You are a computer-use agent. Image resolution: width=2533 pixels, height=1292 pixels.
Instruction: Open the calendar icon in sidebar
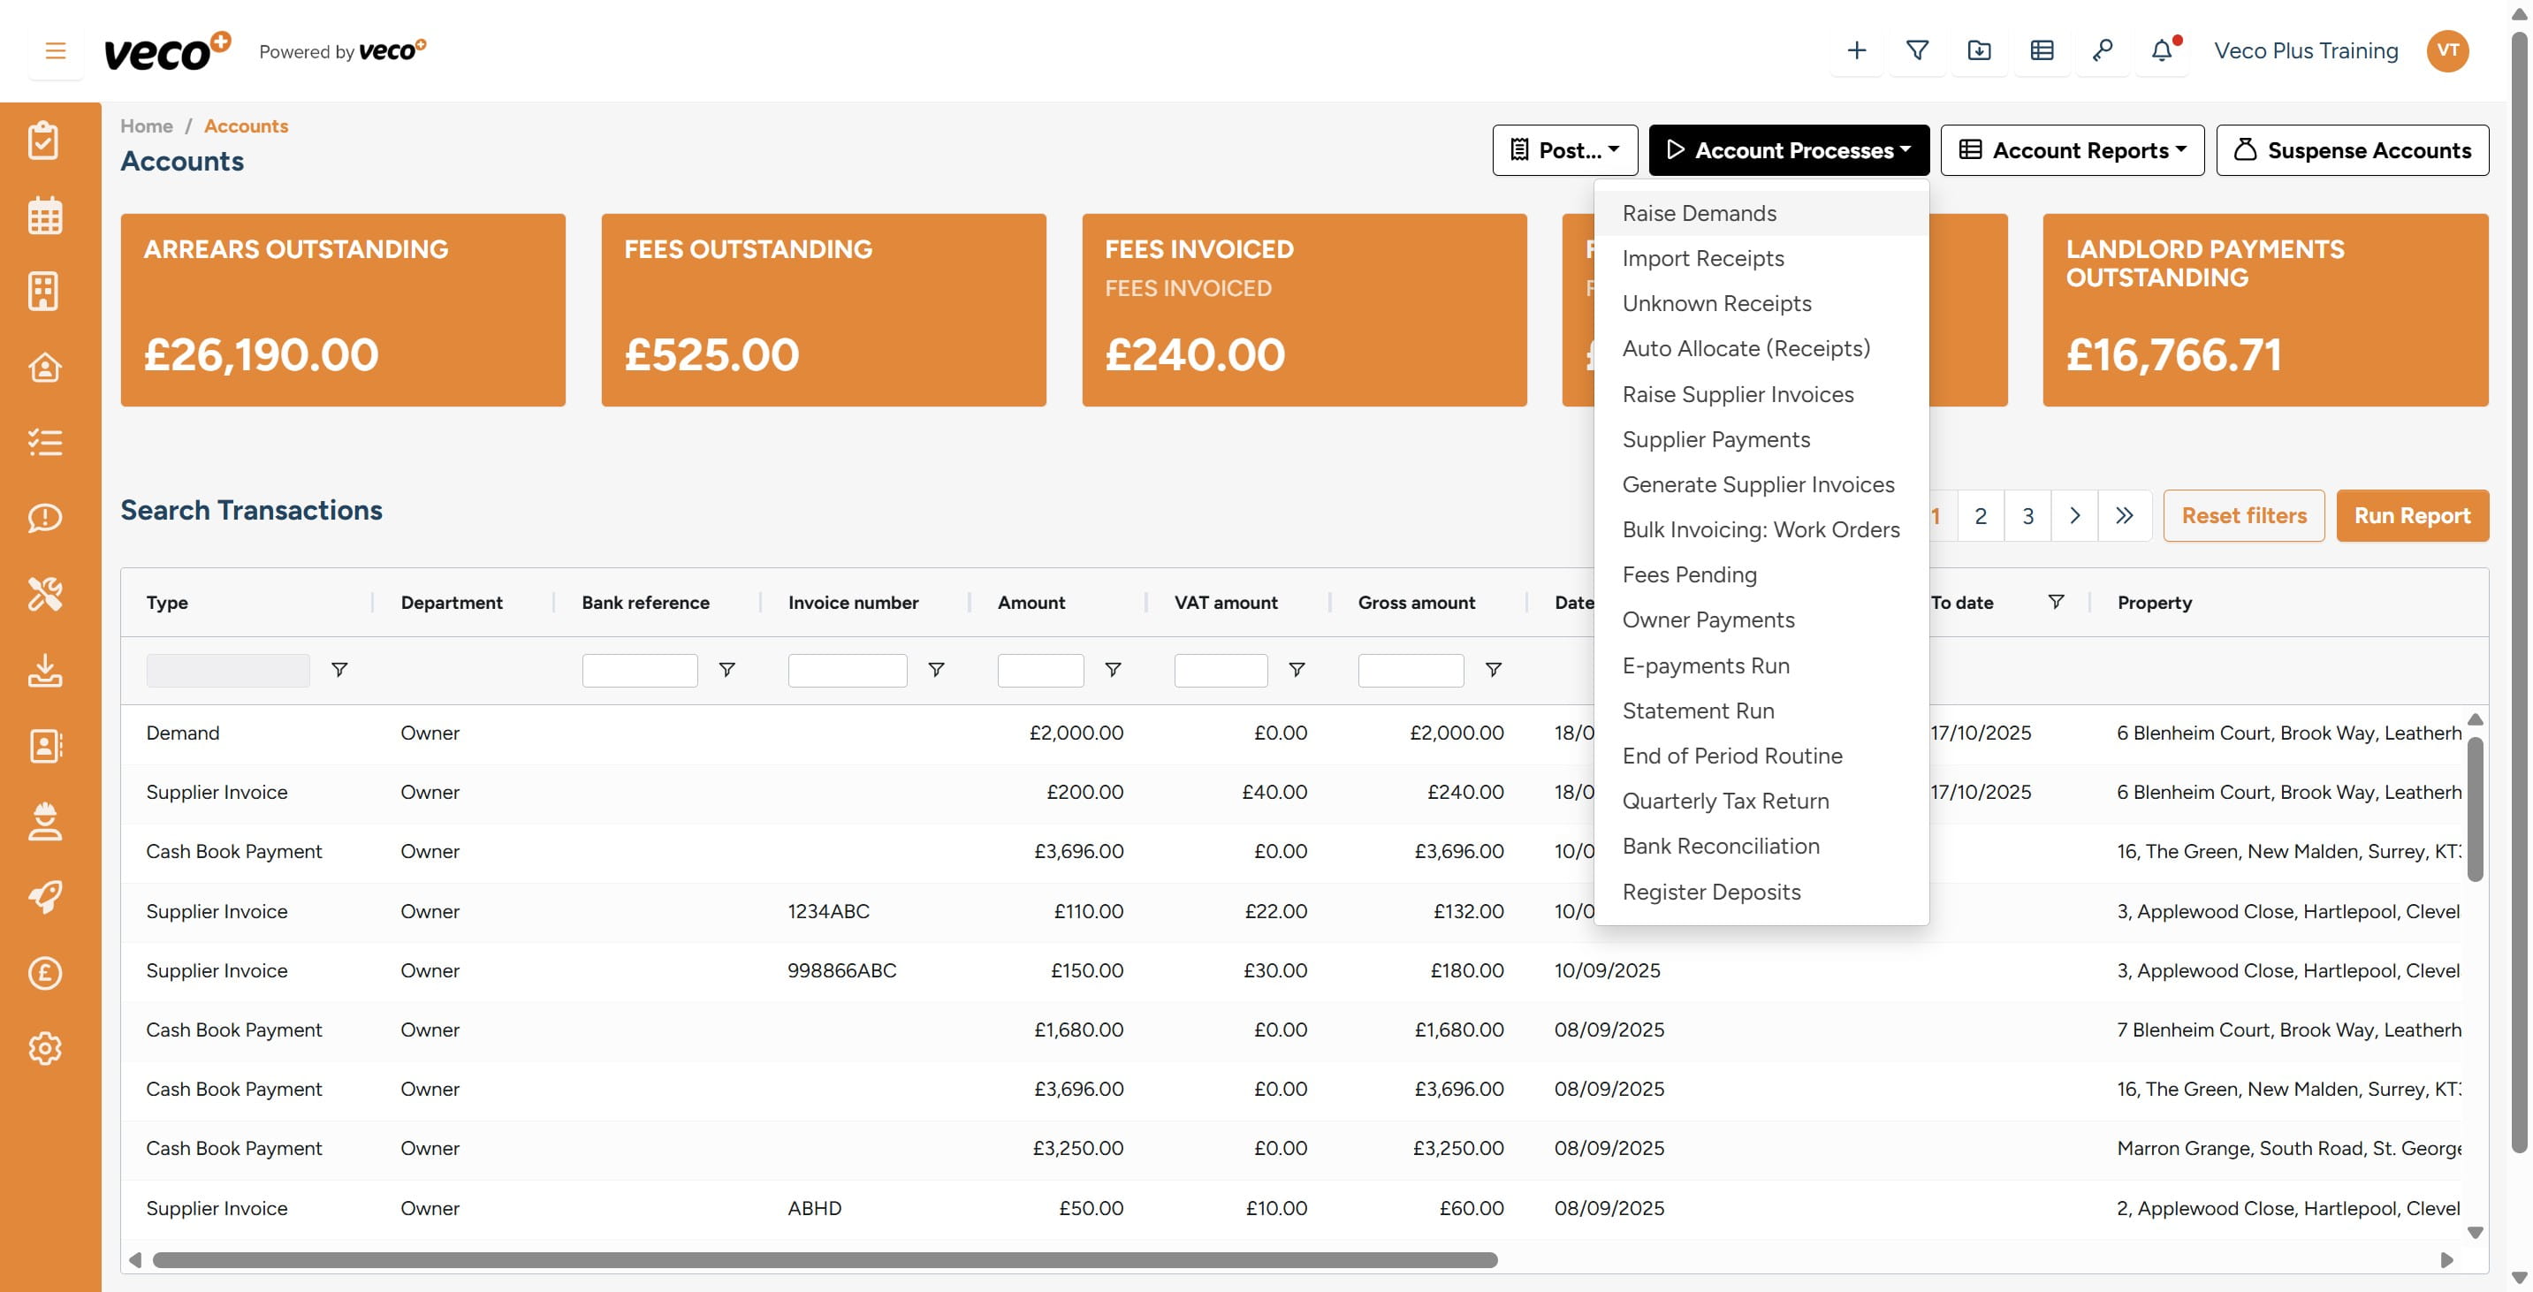point(44,216)
